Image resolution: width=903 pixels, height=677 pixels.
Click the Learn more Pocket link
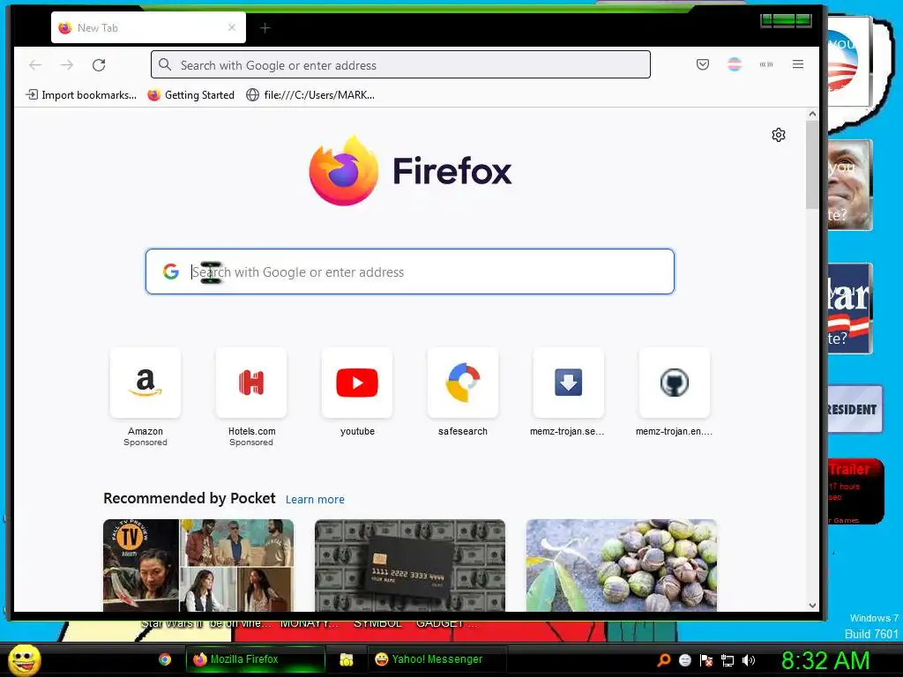coord(315,499)
